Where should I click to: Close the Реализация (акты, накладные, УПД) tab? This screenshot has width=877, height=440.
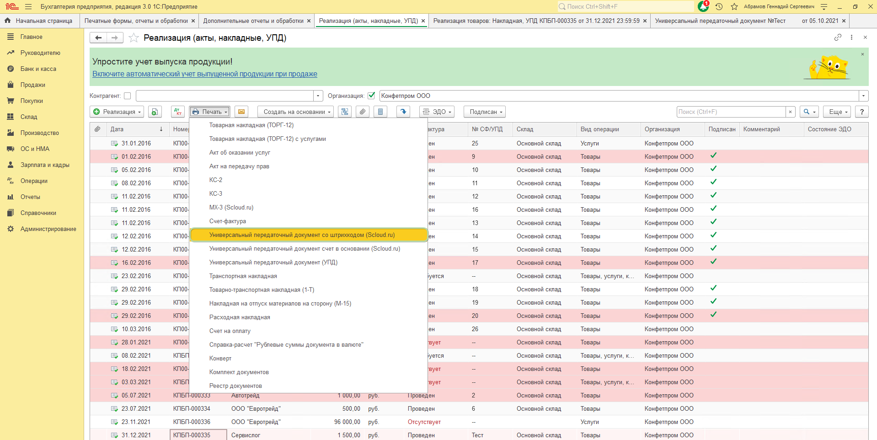pyautogui.click(x=423, y=21)
